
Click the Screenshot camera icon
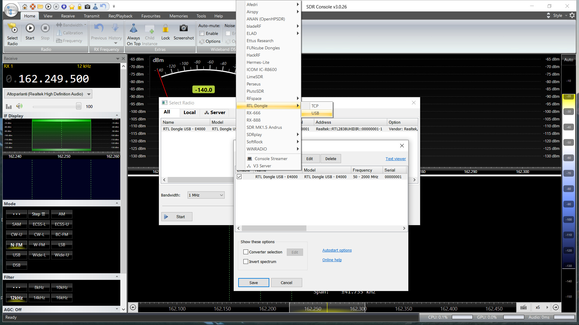click(184, 29)
